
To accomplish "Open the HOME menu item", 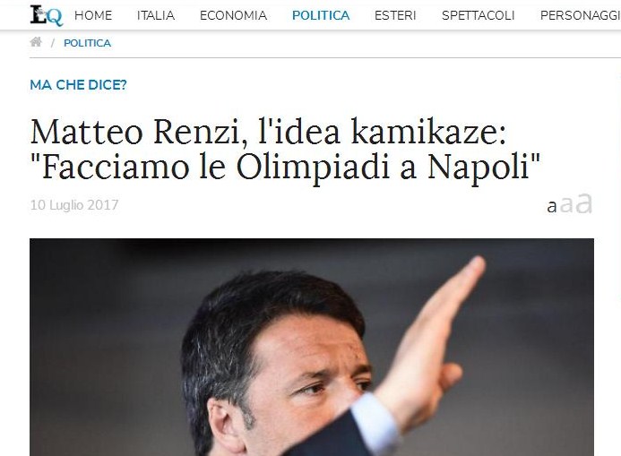I will [x=93, y=15].
